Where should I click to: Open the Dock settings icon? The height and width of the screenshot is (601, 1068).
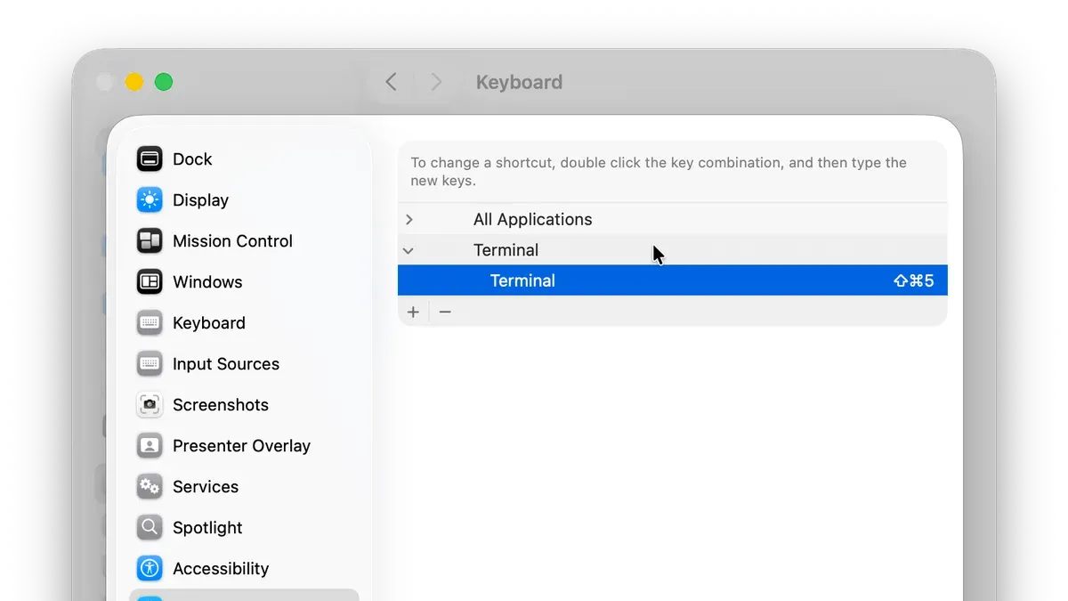(150, 159)
